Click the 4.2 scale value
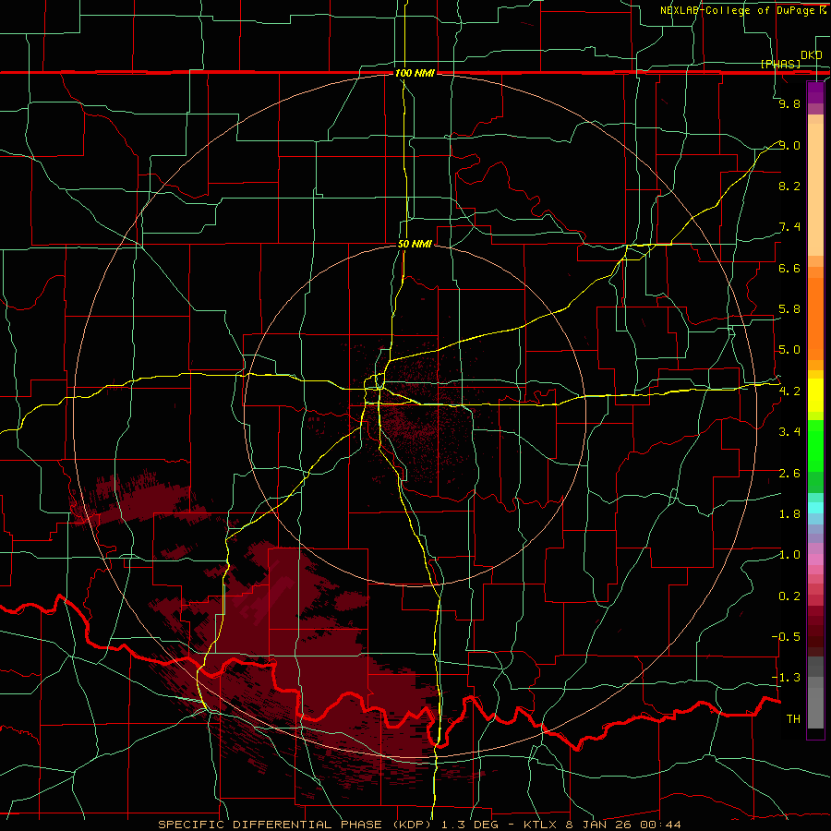This screenshot has width=831, height=831. (x=789, y=391)
